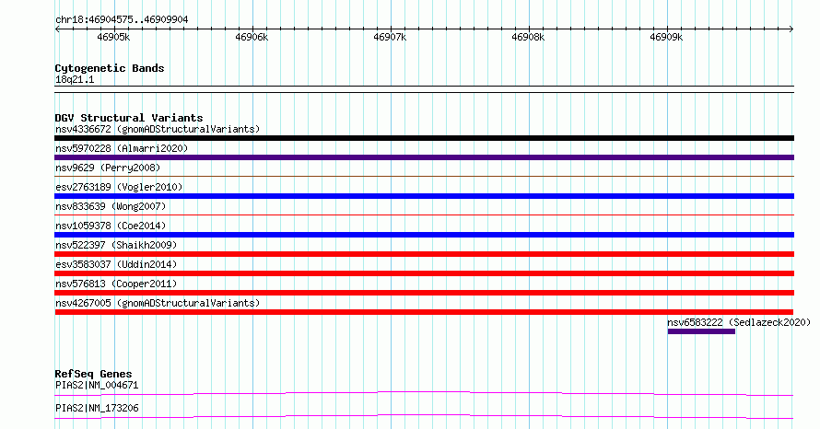Click the Cytogenetic Bands track title
This screenshot has height=429, width=820.
point(110,68)
